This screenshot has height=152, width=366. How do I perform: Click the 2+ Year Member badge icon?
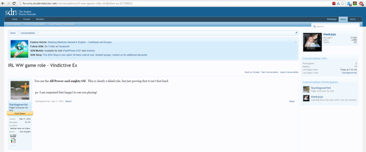13,139
